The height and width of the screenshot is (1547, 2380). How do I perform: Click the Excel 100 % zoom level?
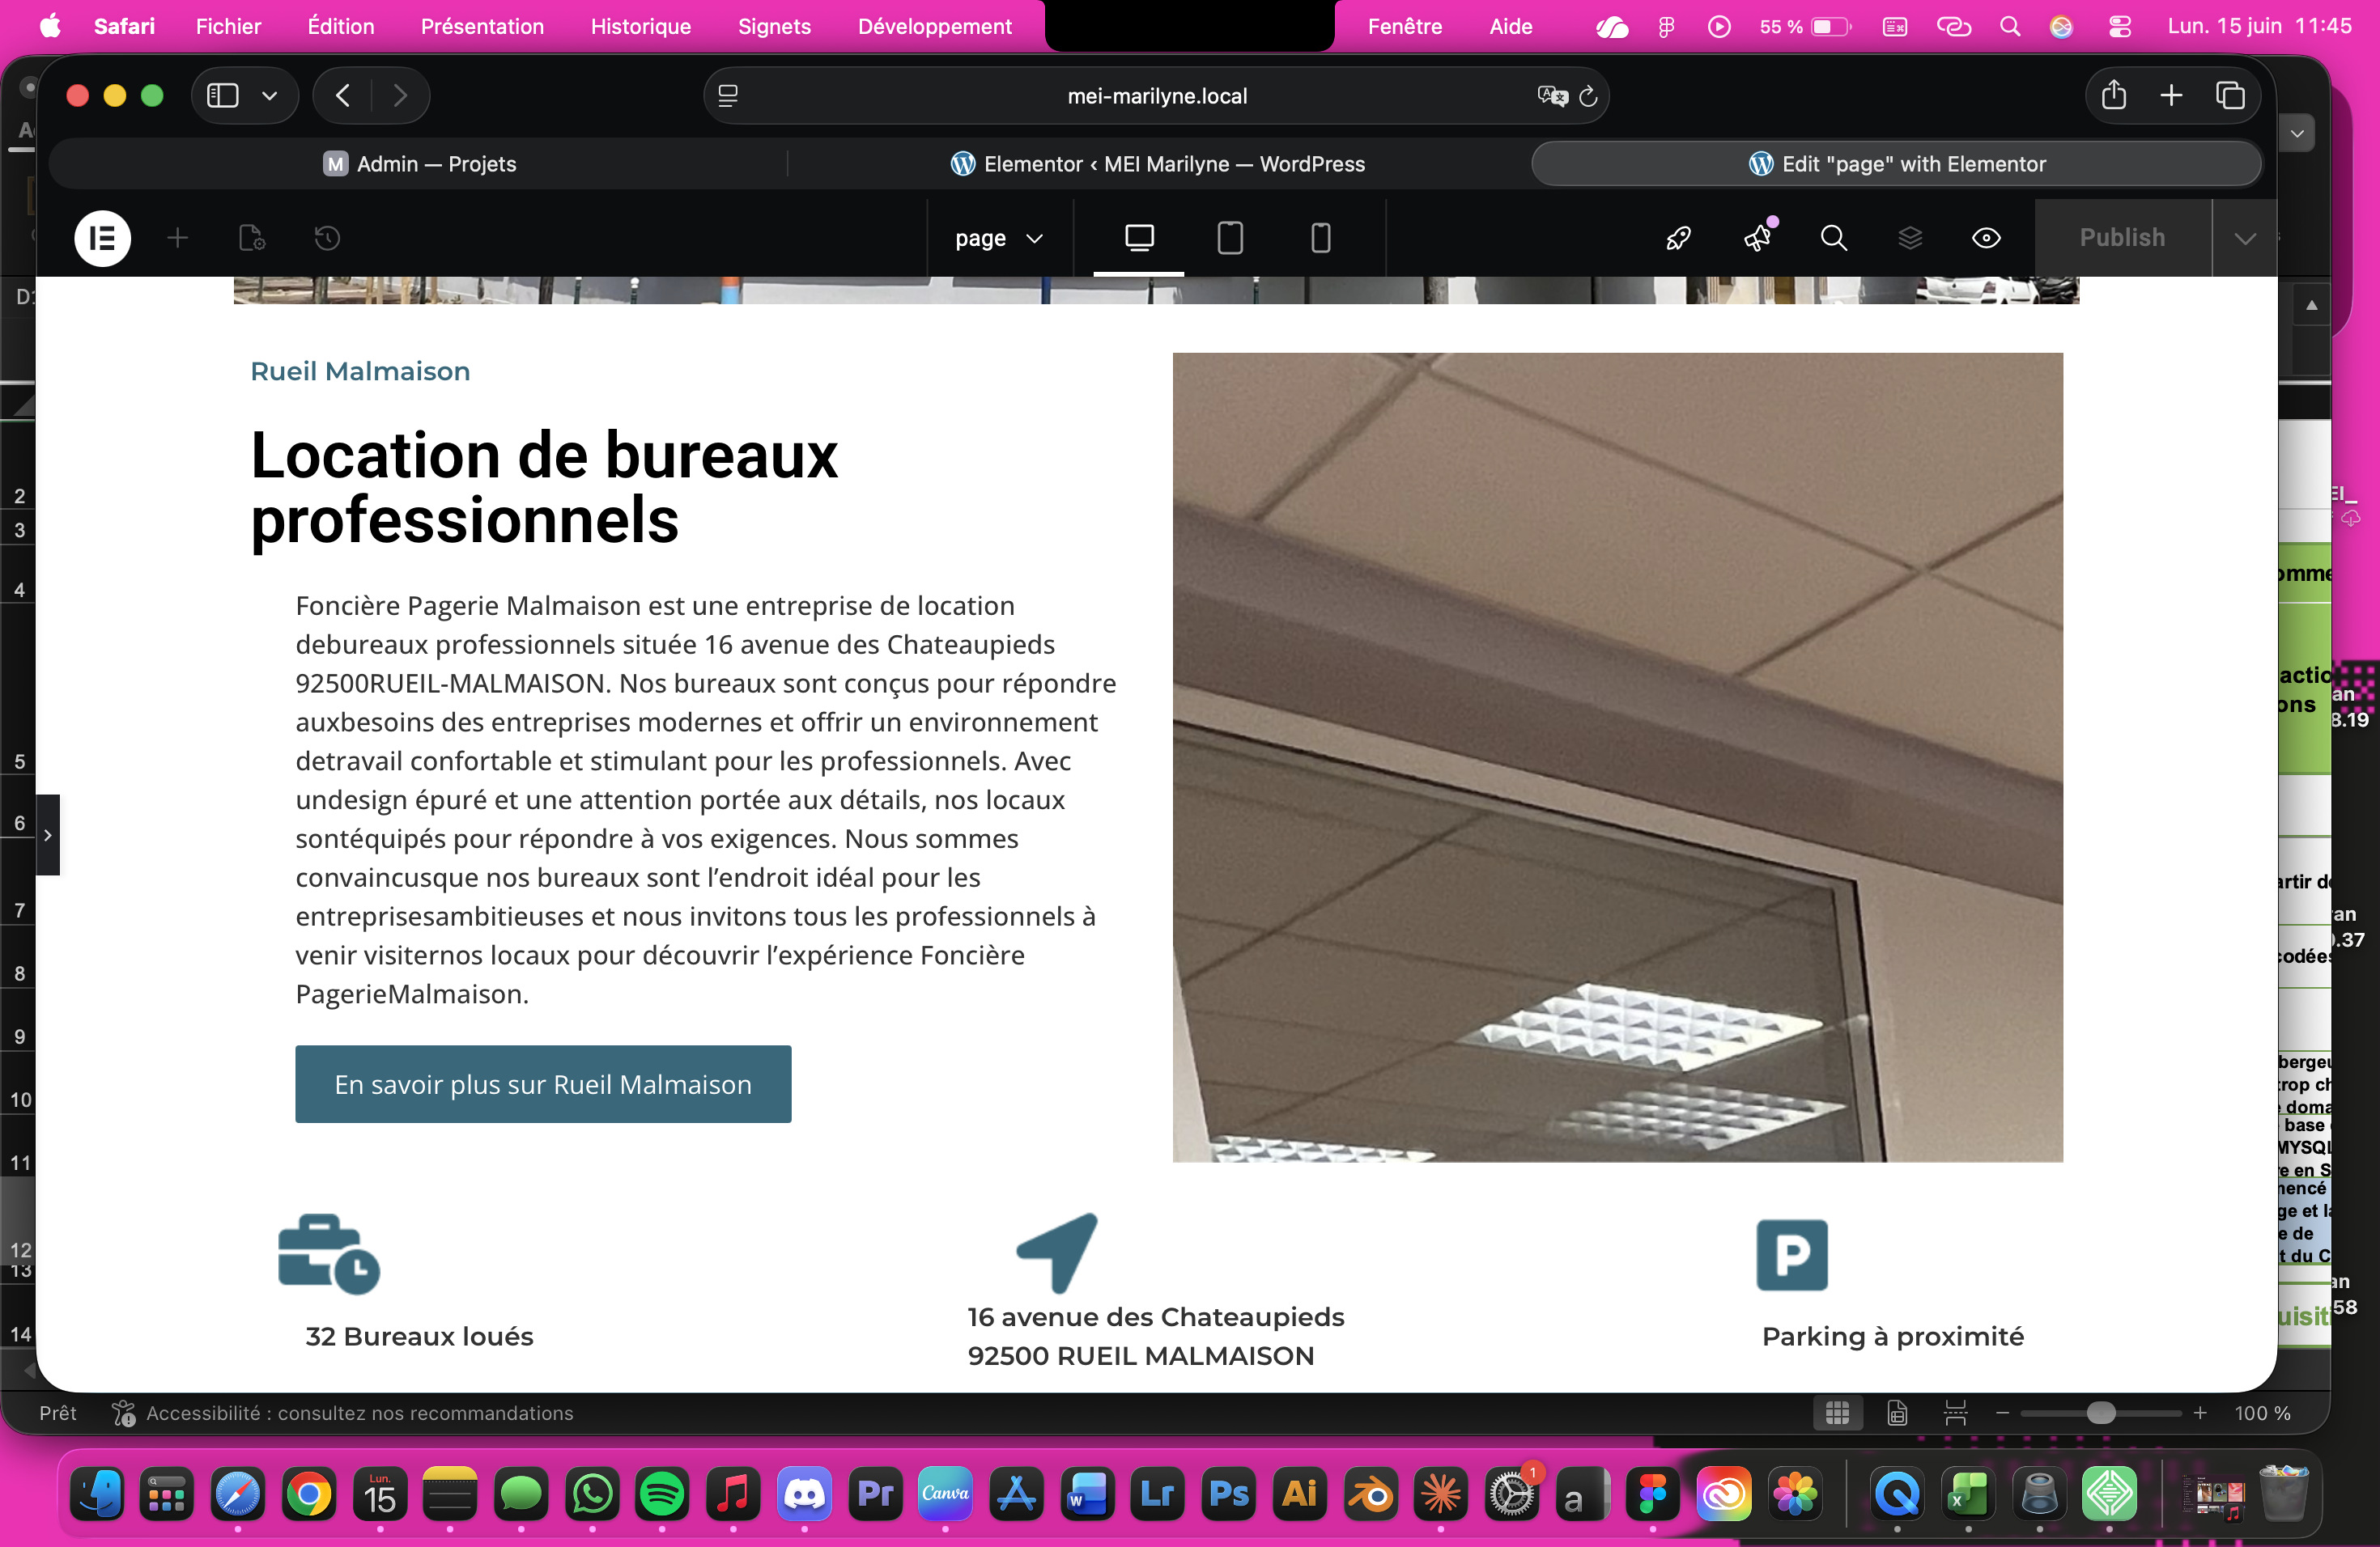(x=2262, y=1413)
